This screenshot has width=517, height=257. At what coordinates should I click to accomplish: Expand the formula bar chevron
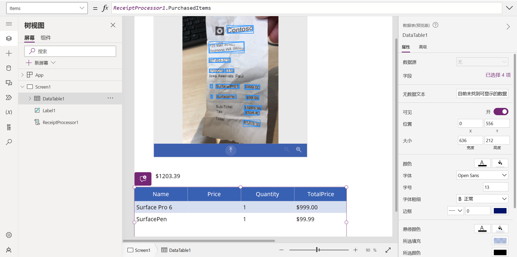509,8
